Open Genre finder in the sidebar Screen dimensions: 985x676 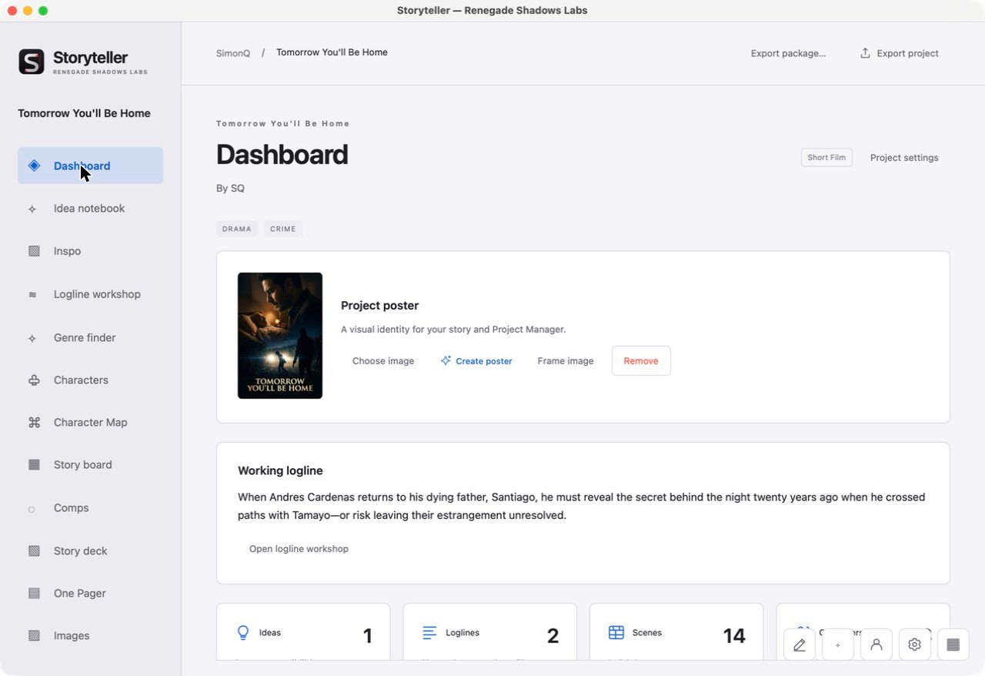point(90,337)
